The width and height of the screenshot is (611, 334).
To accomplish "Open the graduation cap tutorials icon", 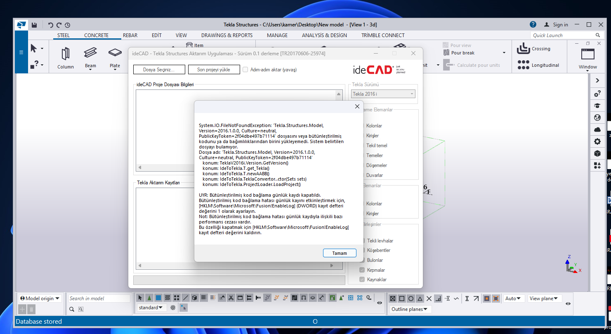I will coord(597,106).
